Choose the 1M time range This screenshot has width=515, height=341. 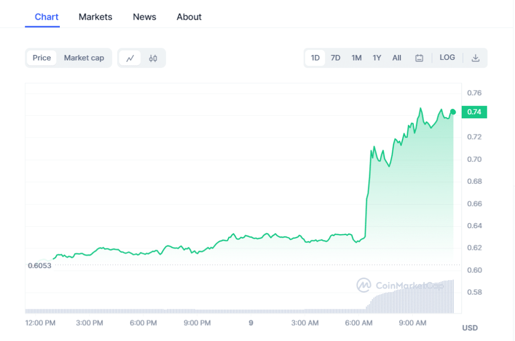pyautogui.click(x=357, y=58)
